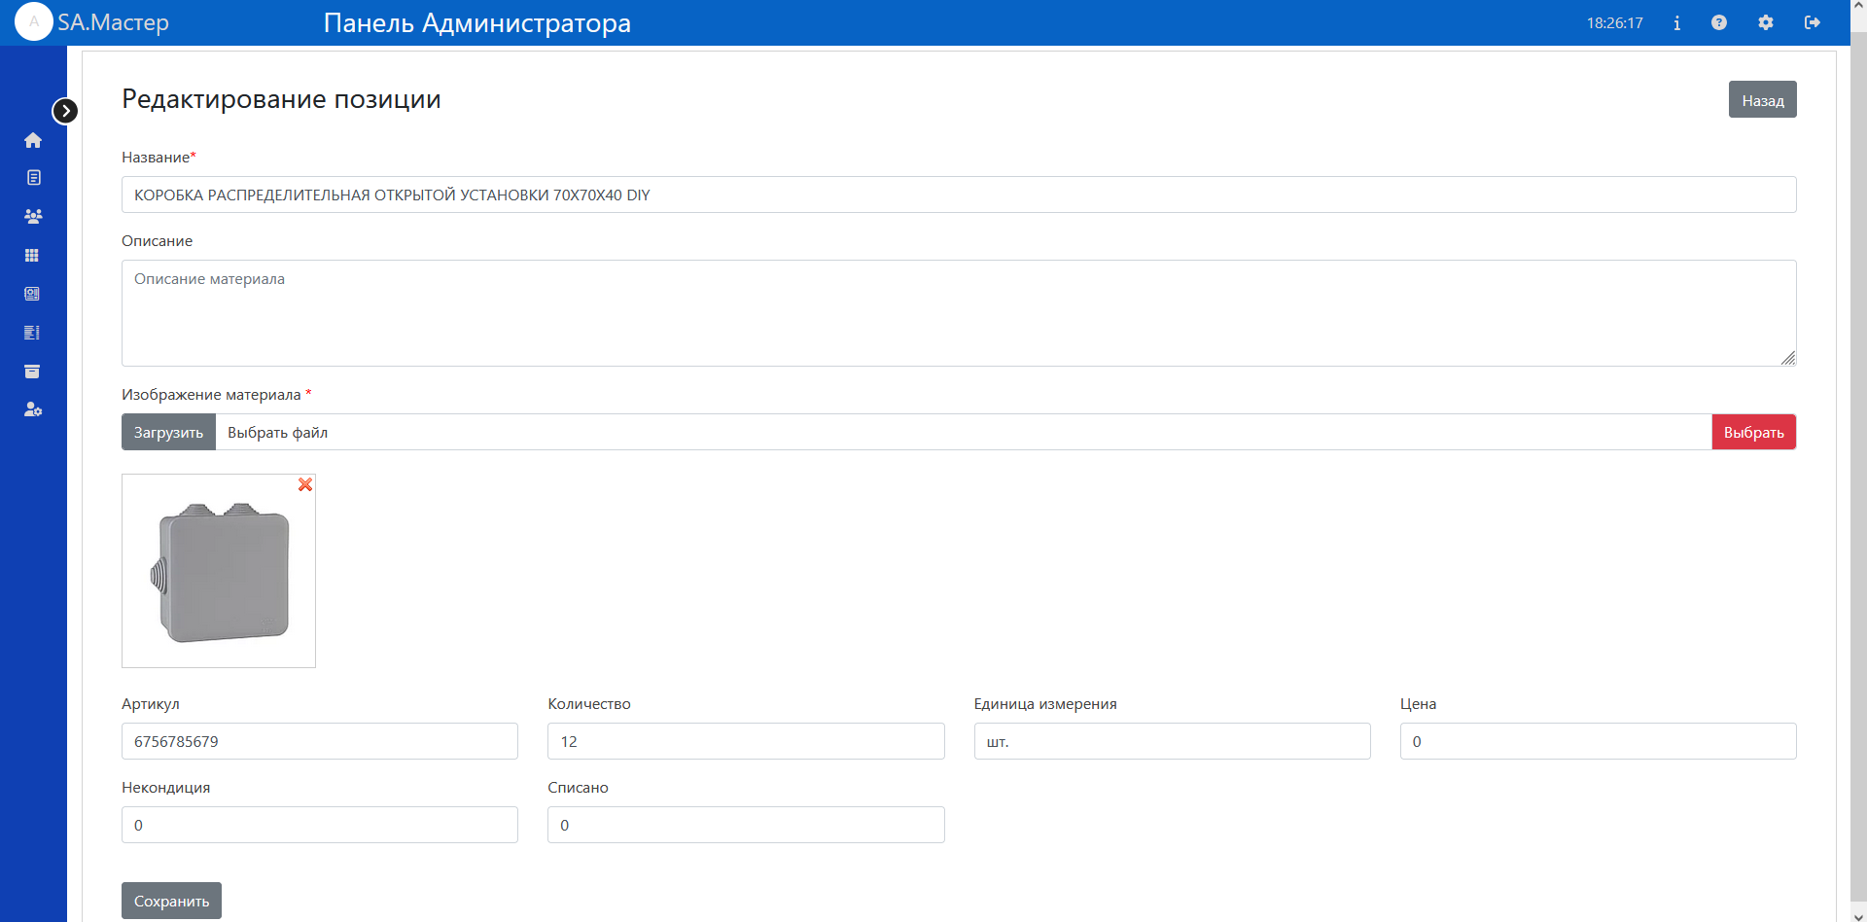Click the archive box sidebar icon
This screenshot has width=1867, height=922.
pos(32,372)
